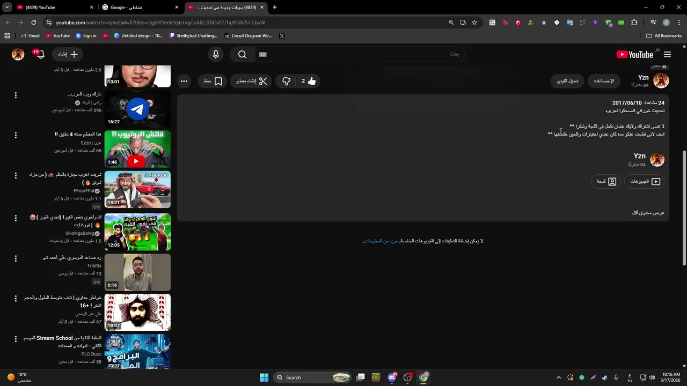Screen dimensions: 687x386
Task: Open the 14:21 red car video thumbnail
Action: 137,189
